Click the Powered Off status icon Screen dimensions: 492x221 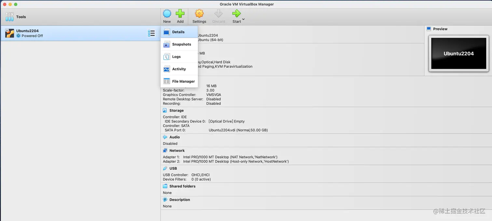click(x=18, y=36)
